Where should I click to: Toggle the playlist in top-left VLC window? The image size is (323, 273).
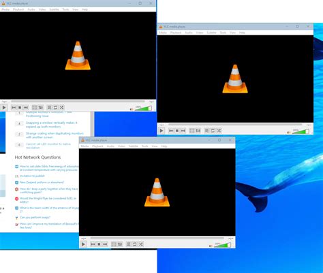[x=49, y=108]
